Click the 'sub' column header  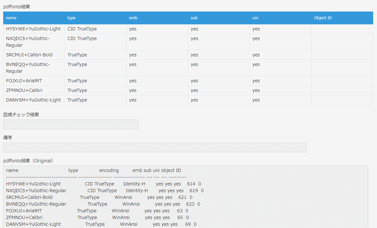(x=219, y=18)
